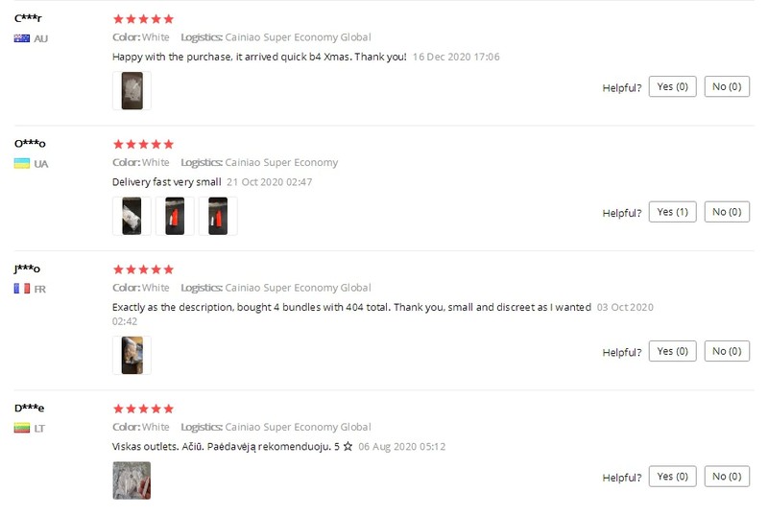Vote Yes (1) on O***o's review
Viewport: 768px width, 515px height.
(x=672, y=212)
